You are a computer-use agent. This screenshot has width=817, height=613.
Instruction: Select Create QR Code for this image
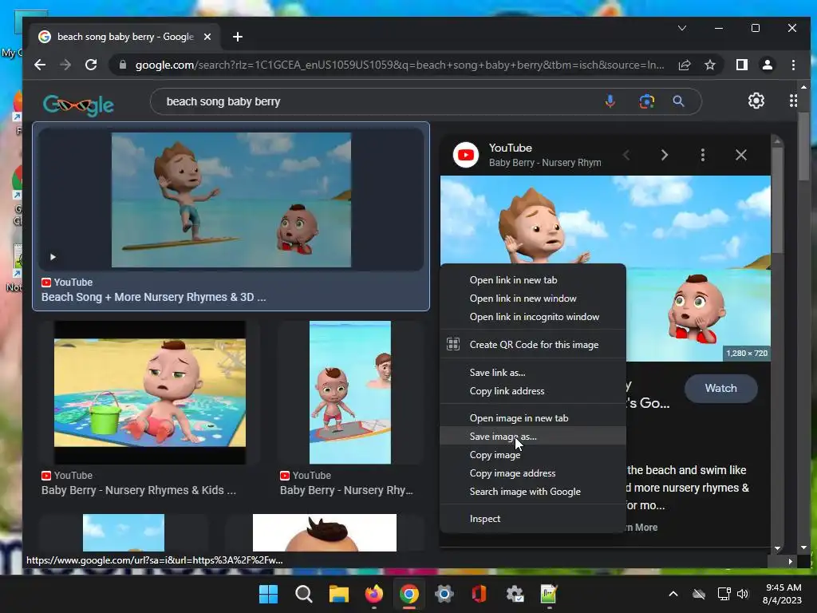tap(532, 345)
